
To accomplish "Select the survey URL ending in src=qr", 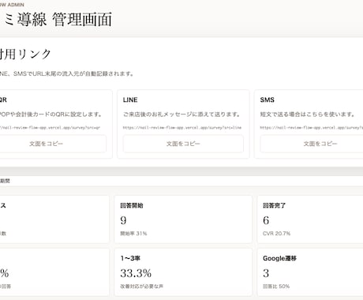I will point(50,128).
